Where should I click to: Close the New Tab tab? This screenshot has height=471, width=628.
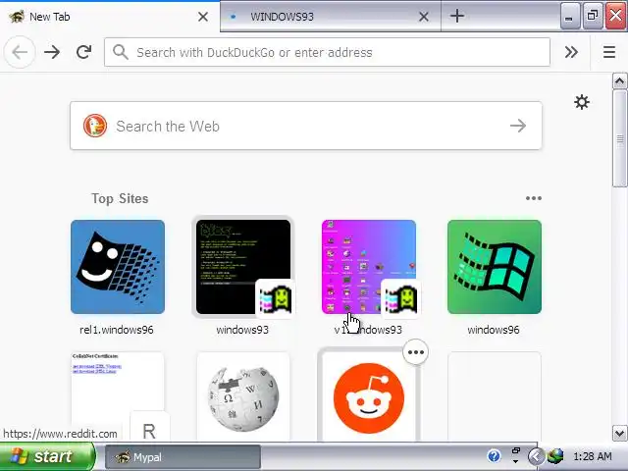click(x=203, y=17)
